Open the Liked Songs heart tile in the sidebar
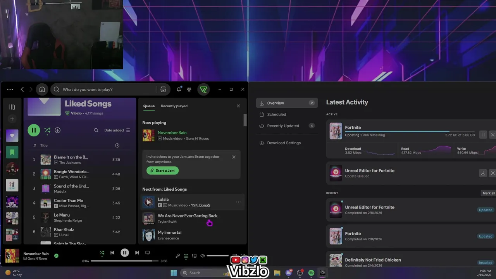This screenshot has height=279, width=496. pos(12,136)
